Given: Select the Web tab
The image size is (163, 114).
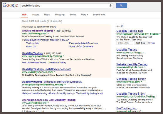Looking at the screenshot, I should [x=24, y=15].
